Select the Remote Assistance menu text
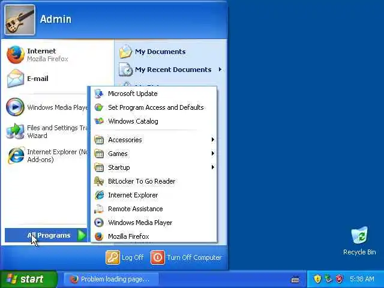Image resolution: width=384 pixels, height=288 pixels. click(x=136, y=209)
